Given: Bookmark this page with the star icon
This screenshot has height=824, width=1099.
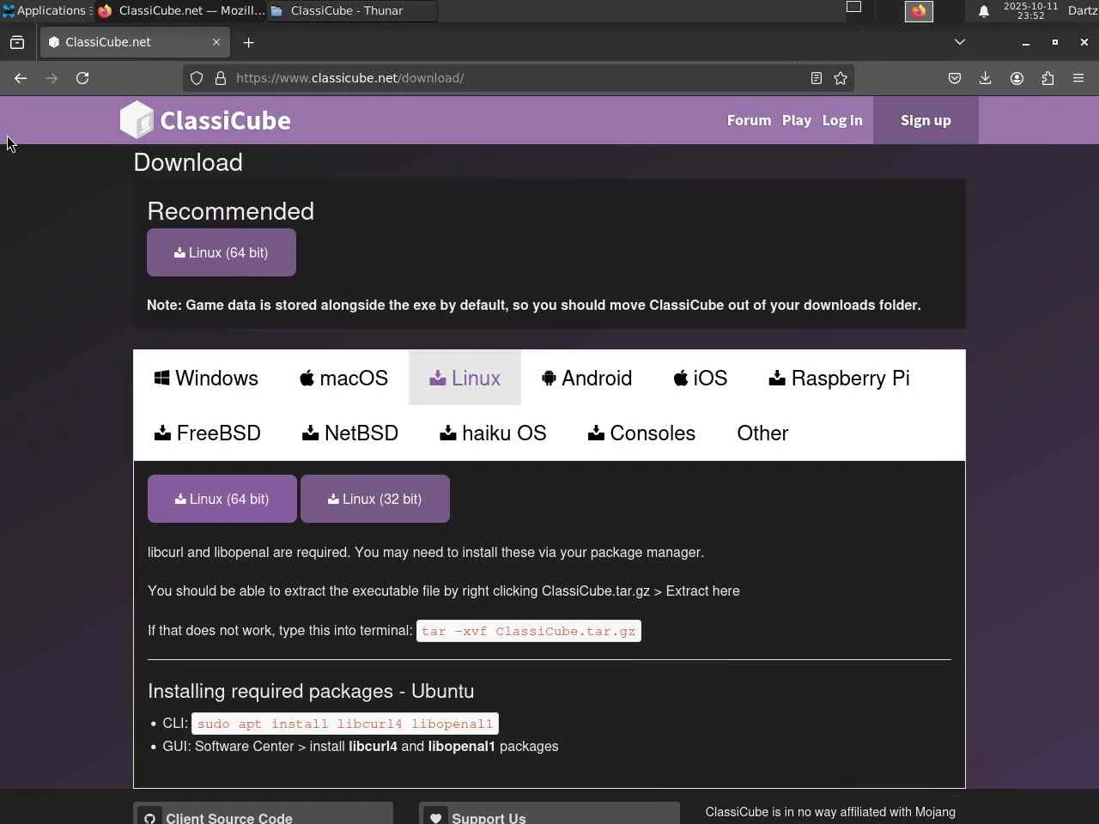Looking at the screenshot, I should click(x=841, y=78).
